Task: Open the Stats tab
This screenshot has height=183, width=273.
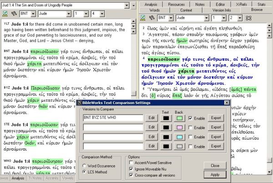Action: pos(261,5)
